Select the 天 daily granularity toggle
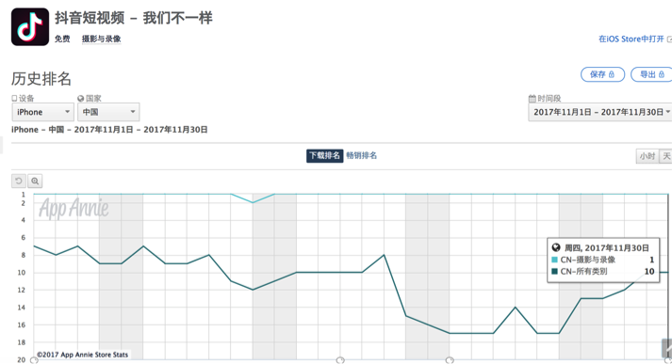Image resolution: width=672 pixels, height=364 pixels. pyautogui.click(x=666, y=156)
